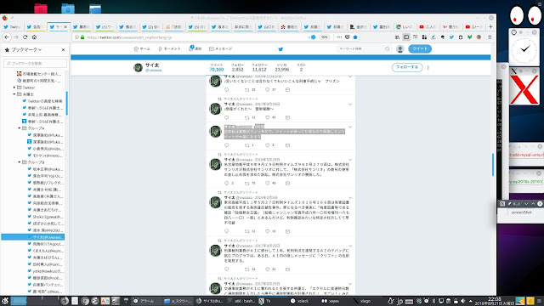Go to the Firefox home page icon
Image resolution: width=544 pixels, height=306 pixels.
[x=34, y=37]
